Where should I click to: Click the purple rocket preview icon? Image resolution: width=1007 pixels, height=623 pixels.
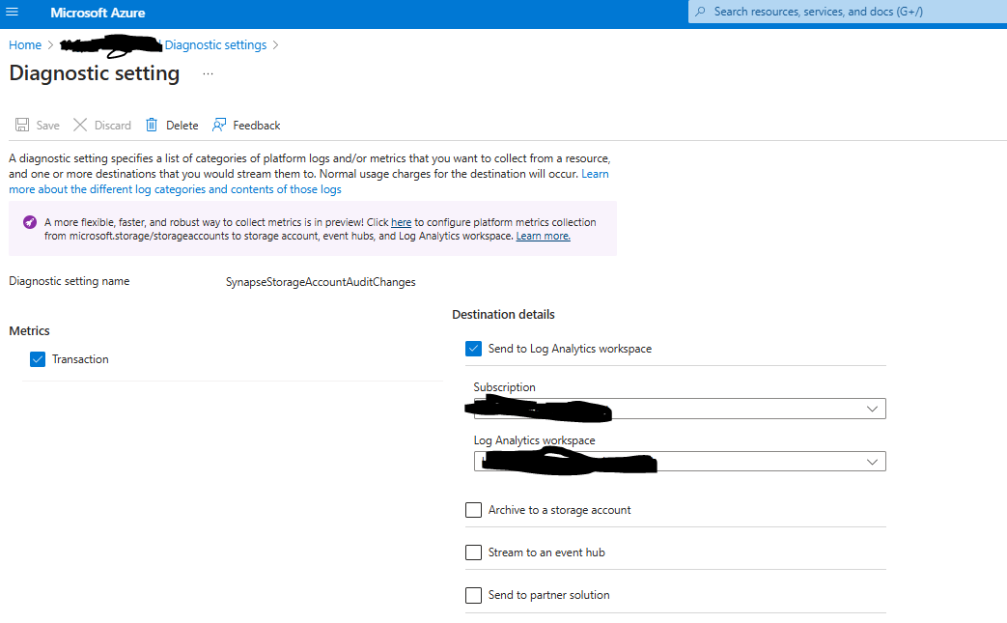point(30,222)
